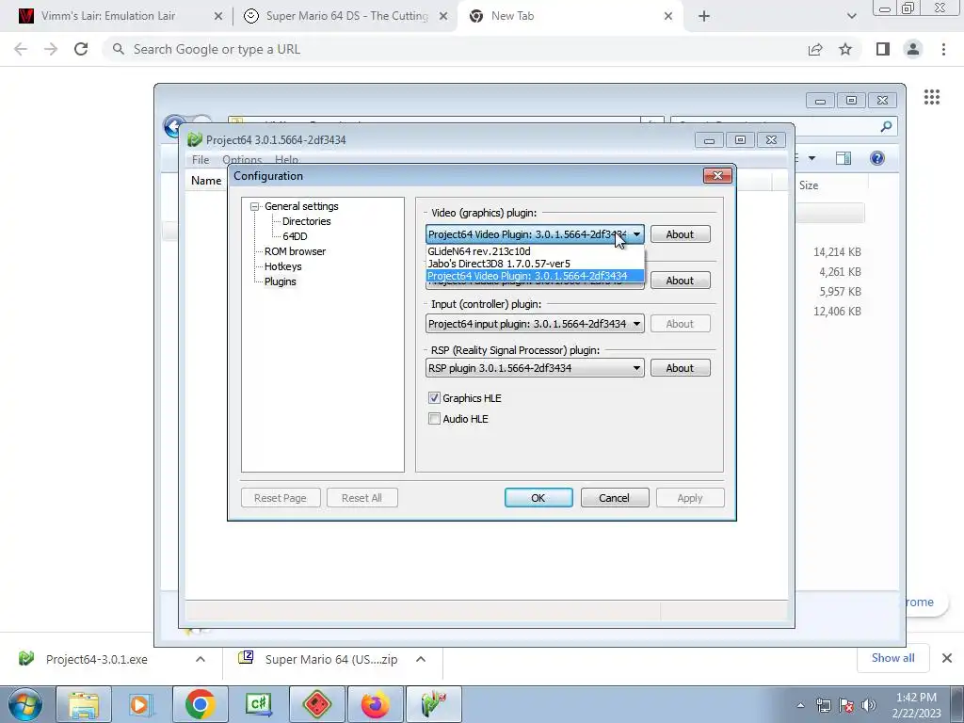Screen dimensions: 964x723
Task: Collapse the General settings tree node
Action: pos(254,206)
